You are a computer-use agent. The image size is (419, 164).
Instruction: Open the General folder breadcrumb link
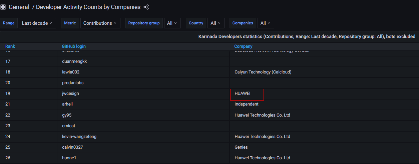pyautogui.click(x=19, y=7)
